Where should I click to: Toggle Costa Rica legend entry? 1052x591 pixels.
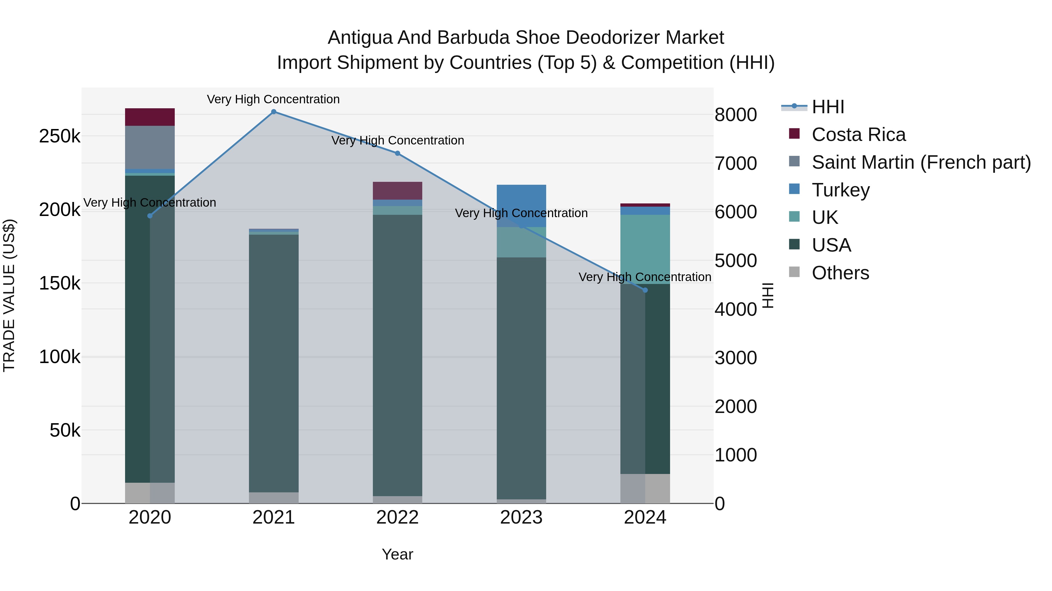(x=847, y=135)
